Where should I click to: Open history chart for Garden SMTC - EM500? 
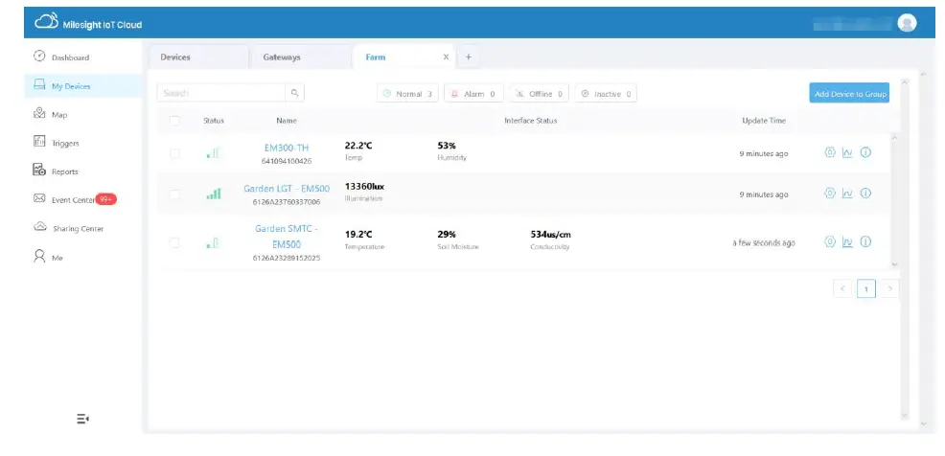(847, 242)
